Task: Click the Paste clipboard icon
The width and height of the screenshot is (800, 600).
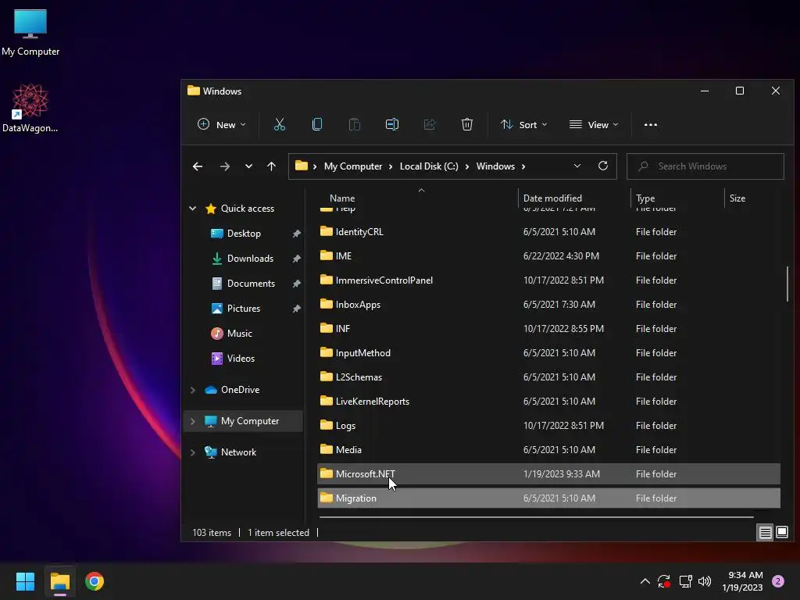Action: point(355,124)
